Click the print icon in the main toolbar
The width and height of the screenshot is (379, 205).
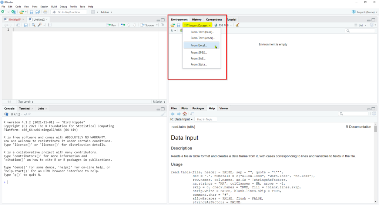[x=45, y=12]
